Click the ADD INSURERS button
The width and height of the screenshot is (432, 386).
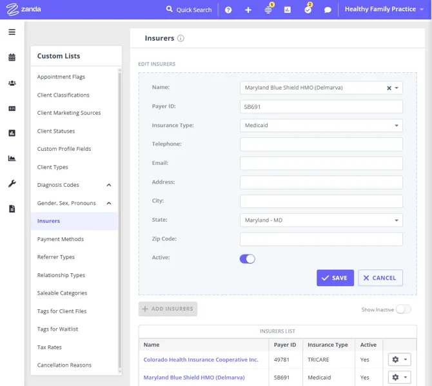click(168, 309)
